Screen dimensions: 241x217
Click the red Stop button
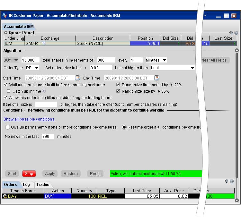(29, 174)
